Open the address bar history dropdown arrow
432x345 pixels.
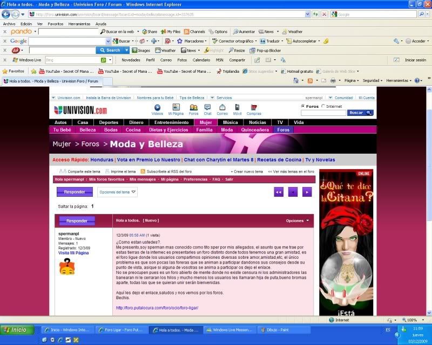pos(307,15)
